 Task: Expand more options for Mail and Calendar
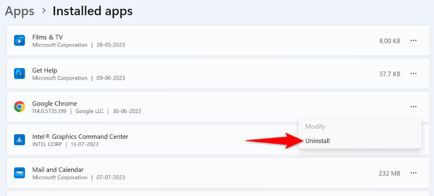[413, 173]
